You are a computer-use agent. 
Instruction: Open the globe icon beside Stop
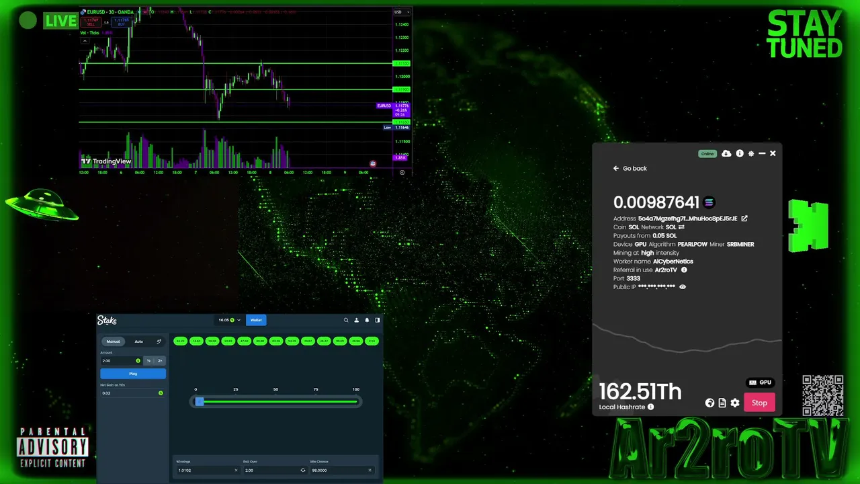click(x=709, y=403)
